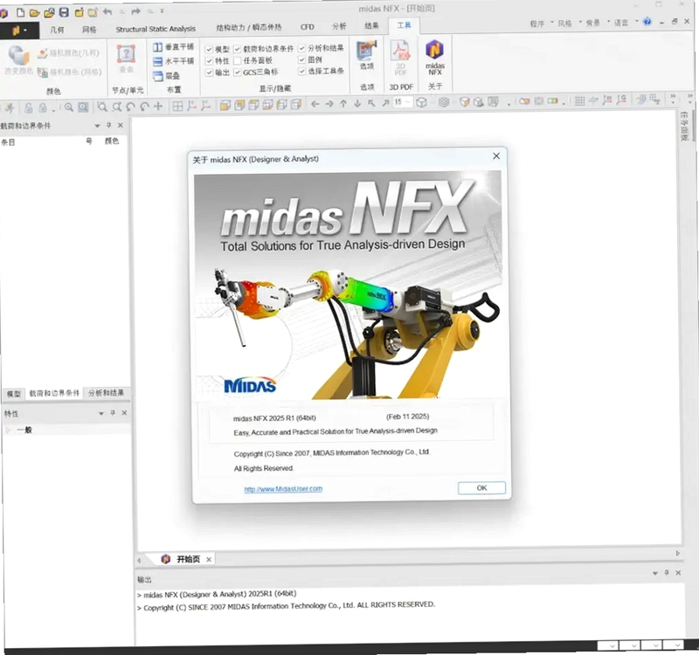Screen dimensions: 699x655
Task: Toggle the 选择工具条 checkbox
Action: pyautogui.click(x=301, y=71)
